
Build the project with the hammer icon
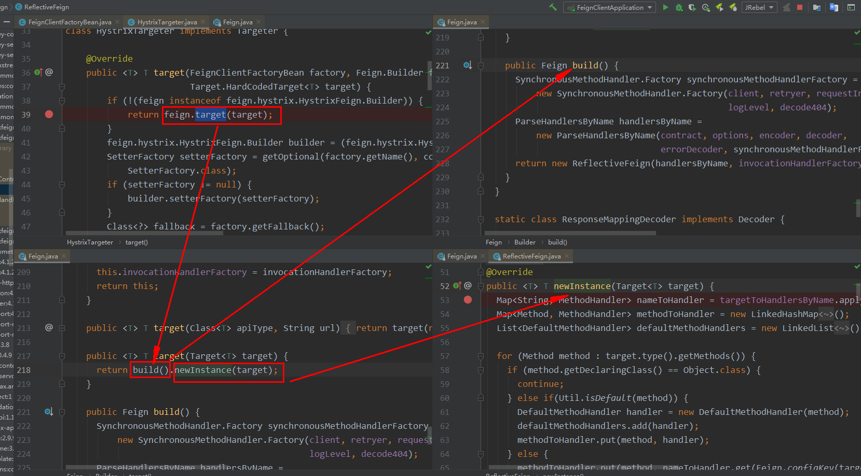click(x=553, y=7)
